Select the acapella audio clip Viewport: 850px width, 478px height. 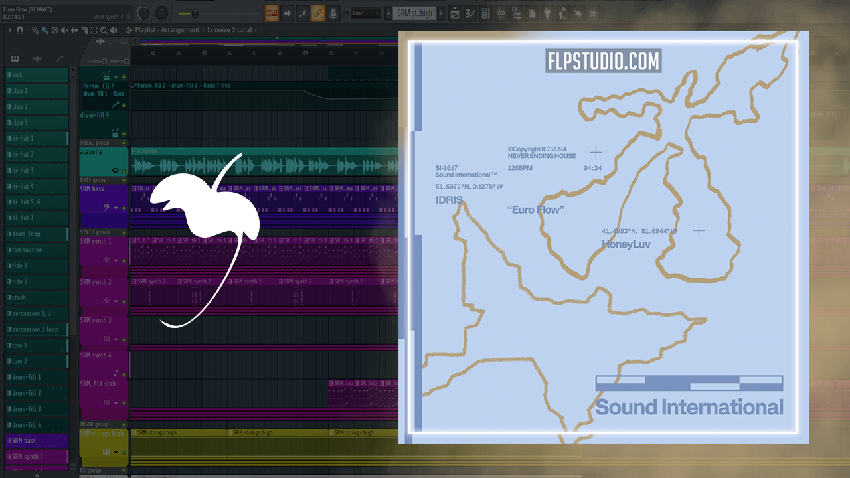pyautogui.click(x=266, y=165)
